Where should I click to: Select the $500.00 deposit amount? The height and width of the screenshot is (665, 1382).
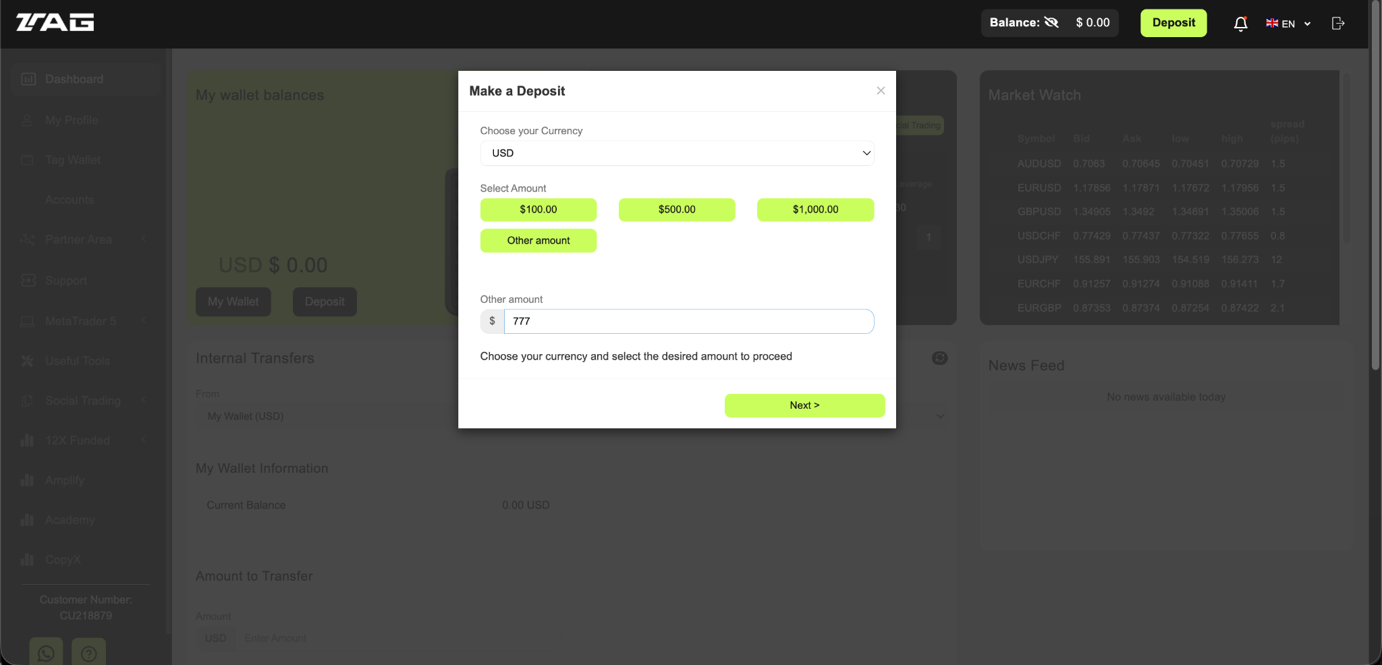point(676,210)
